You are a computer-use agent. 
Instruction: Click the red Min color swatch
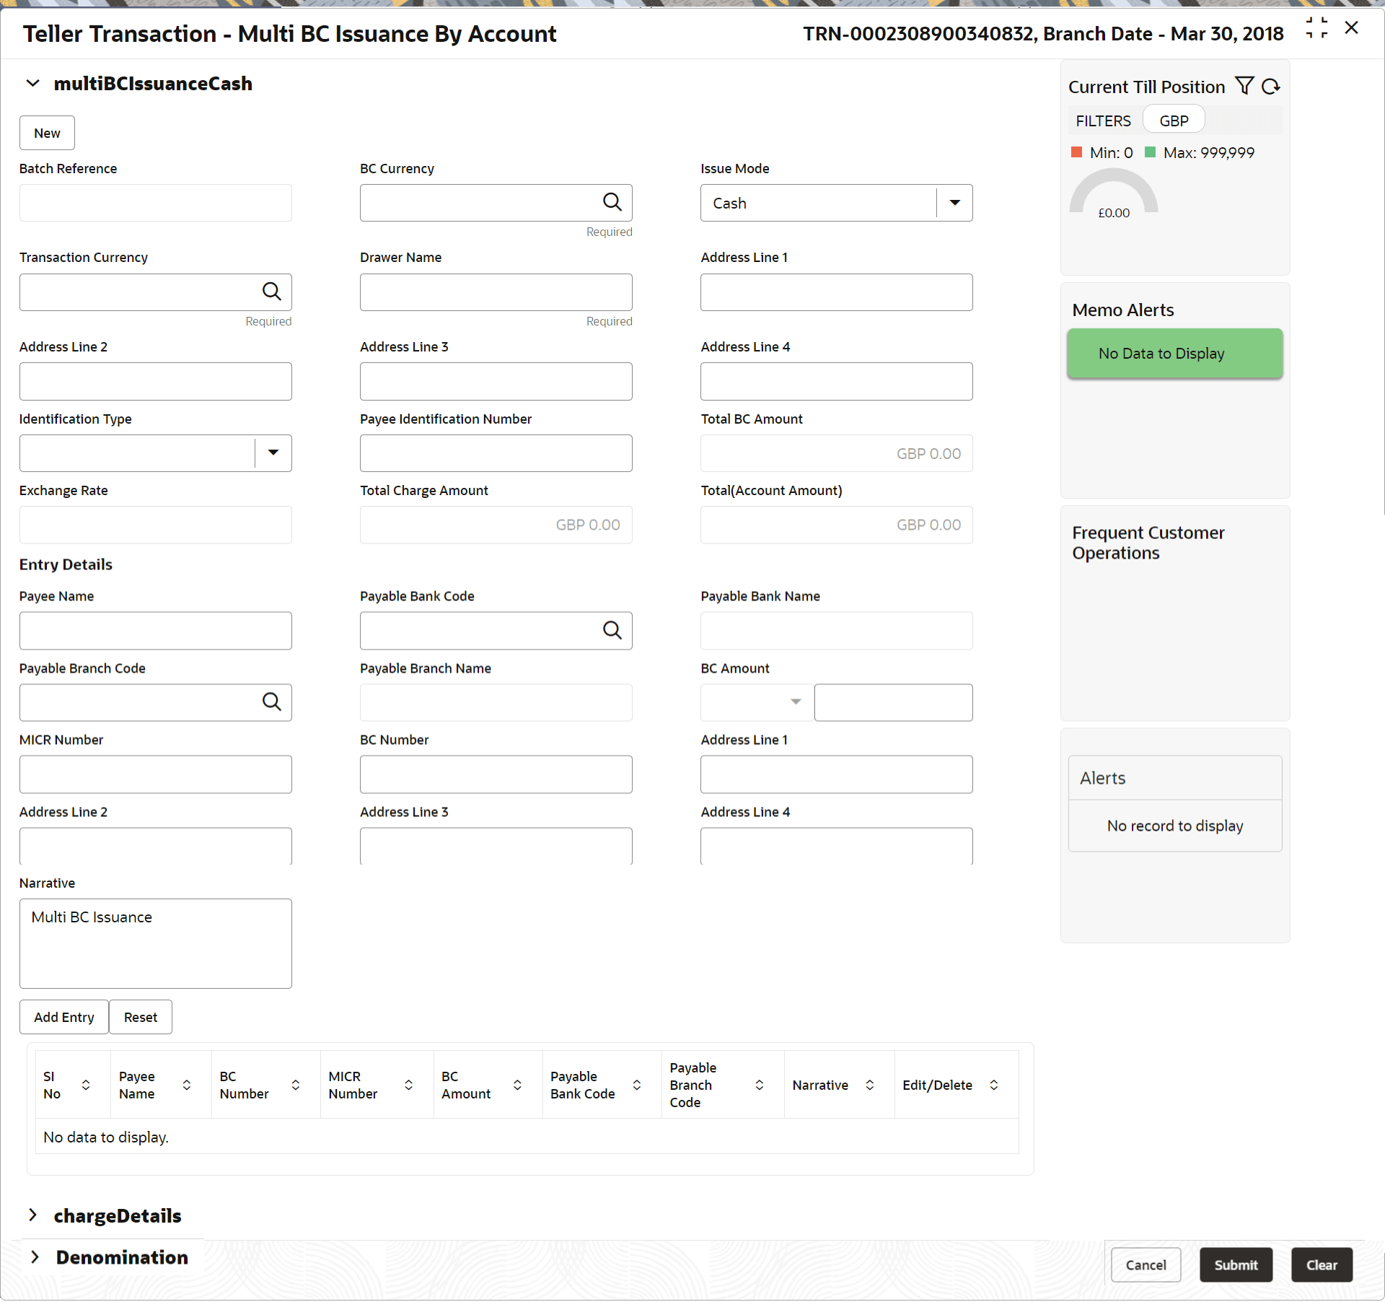click(1077, 152)
